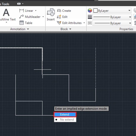
Task: Select the Edit Attributes icon
Action: (x=59, y=23)
